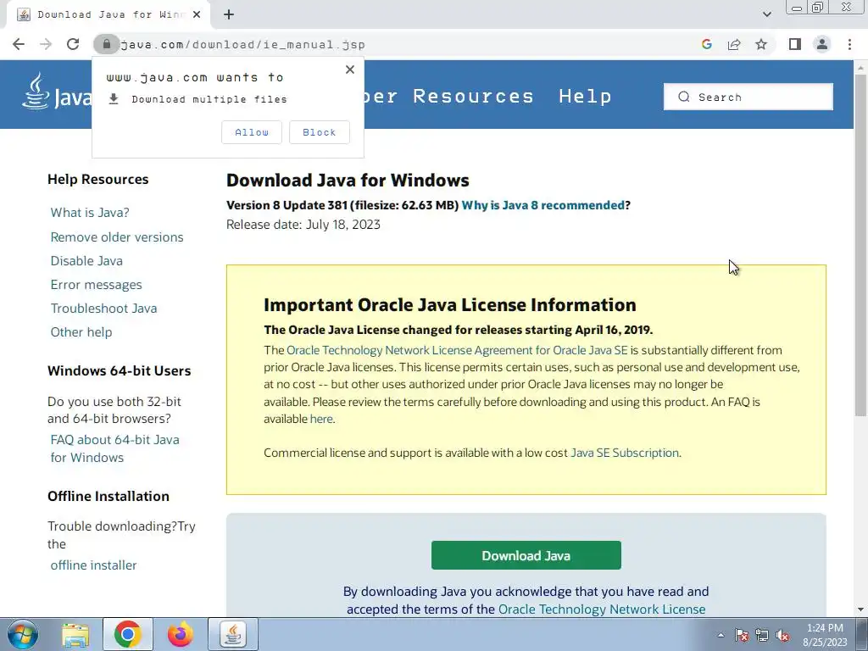Show hidden tray icons arrow
This screenshot has height=651, width=868.
tap(721, 635)
